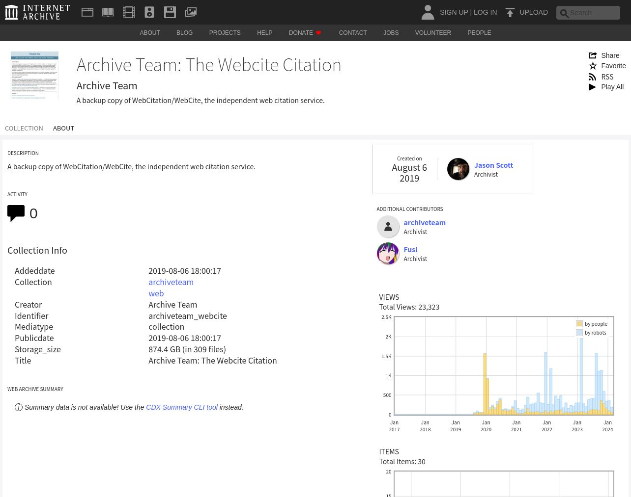Open the web collection link
Image resolution: width=631 pixels, height=497 pixels.
click(x=156, y=293)
